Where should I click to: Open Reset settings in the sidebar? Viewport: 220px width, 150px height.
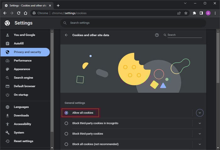[23, 141]
